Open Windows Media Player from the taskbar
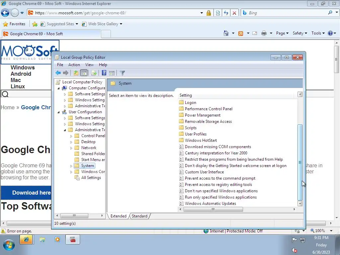340x255 pixels. coord(57,240)
